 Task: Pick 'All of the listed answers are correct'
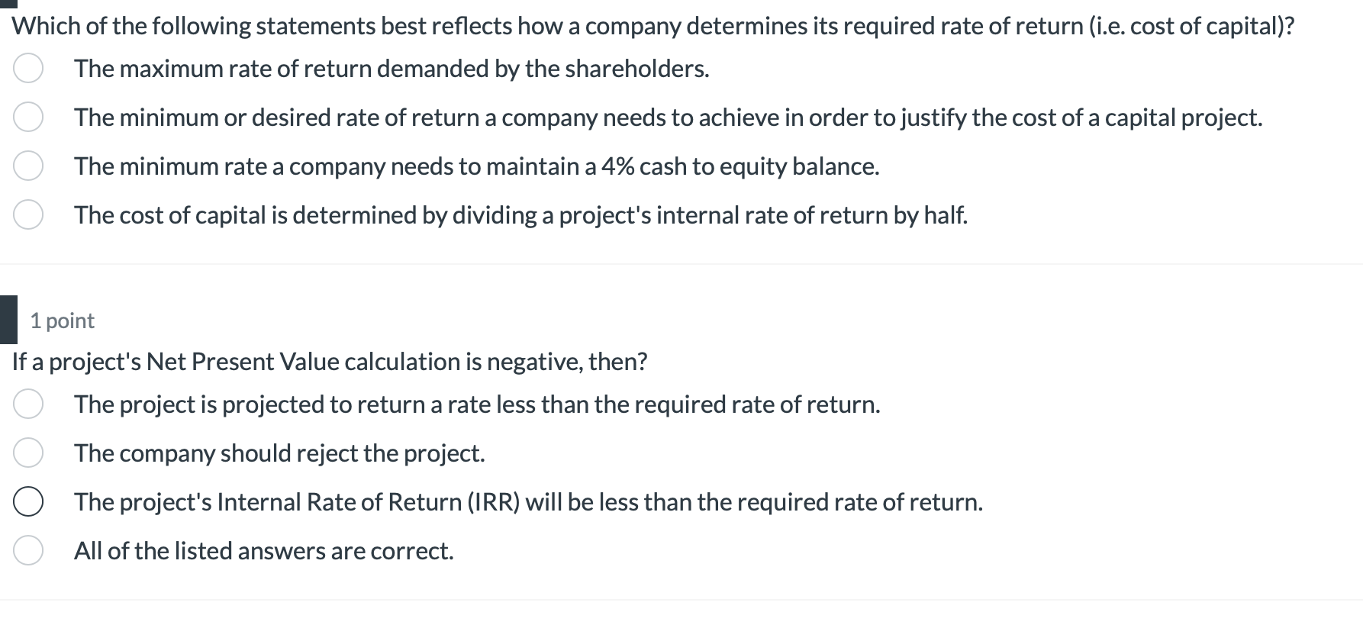pyautogui.click(x=27, y=550)
